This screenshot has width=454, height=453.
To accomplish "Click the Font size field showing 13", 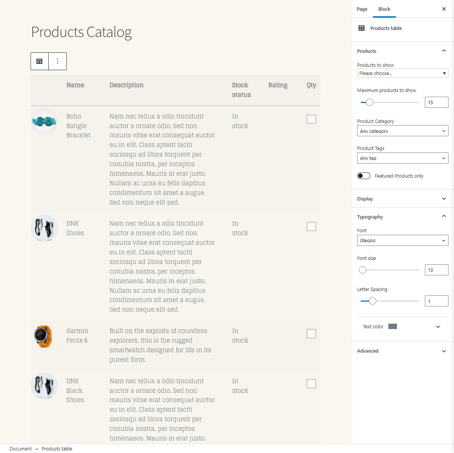I will pos(436,270).
